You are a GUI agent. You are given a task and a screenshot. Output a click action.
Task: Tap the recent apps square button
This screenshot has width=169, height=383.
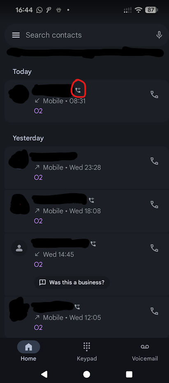pos(129,374)
